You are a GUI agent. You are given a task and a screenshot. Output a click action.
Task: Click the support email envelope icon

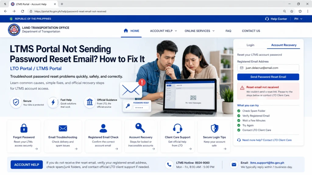[x=234, y=165]
